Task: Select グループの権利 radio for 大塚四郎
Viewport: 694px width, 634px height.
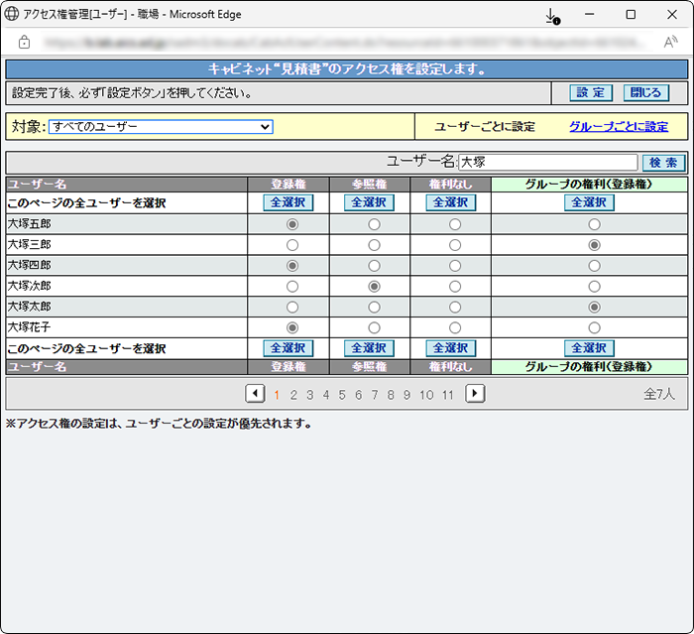Action: (595, 266)
